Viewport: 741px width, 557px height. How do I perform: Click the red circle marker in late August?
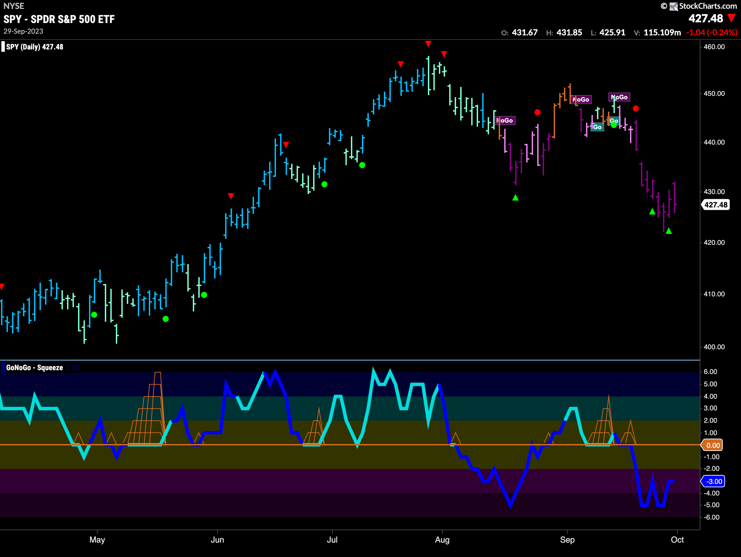538,112
